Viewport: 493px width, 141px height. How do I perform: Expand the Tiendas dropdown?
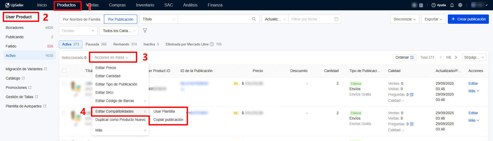pyautogui.click(x=78, y=31)
